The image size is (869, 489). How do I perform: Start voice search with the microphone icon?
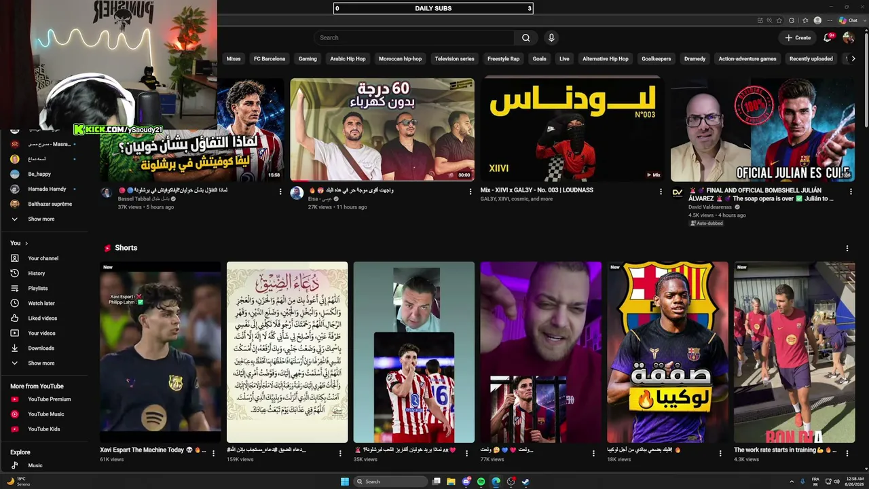(x=551, y=38)
